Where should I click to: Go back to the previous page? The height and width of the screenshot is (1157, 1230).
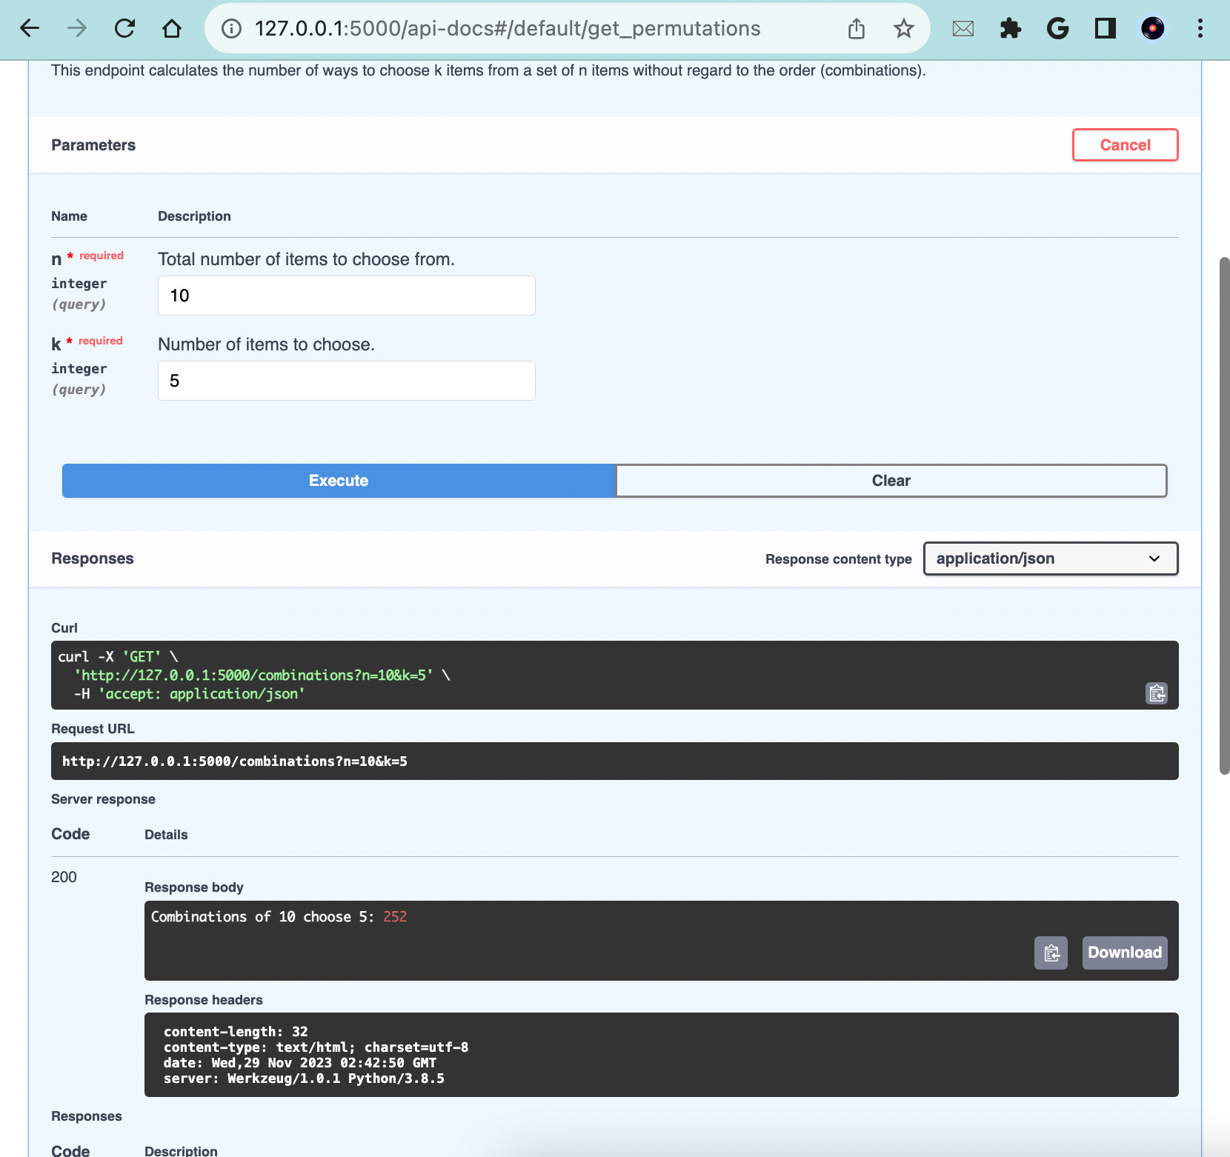pos(30,28)
